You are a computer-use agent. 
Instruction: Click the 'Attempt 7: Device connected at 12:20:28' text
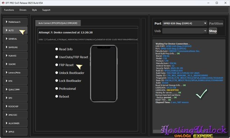click(65, 33)
